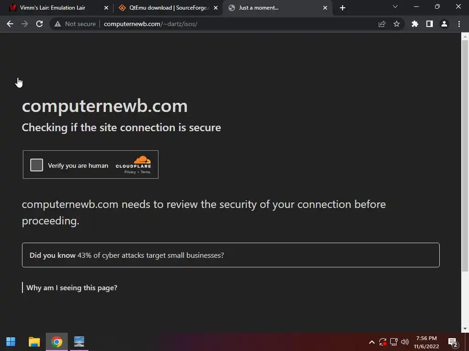Click scrollbar down arrow
Image resolution: width=469 pixels, height=351 pixels.
pyautogui.click(x=465, y=329)
